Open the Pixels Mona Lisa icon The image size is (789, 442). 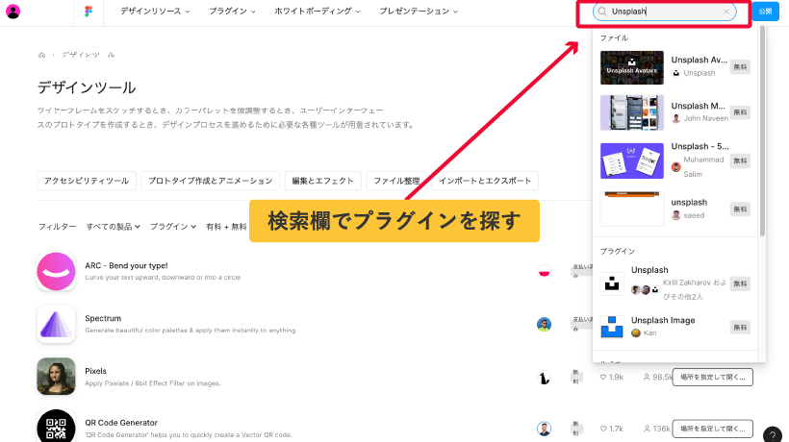click(x=56, y=377)
